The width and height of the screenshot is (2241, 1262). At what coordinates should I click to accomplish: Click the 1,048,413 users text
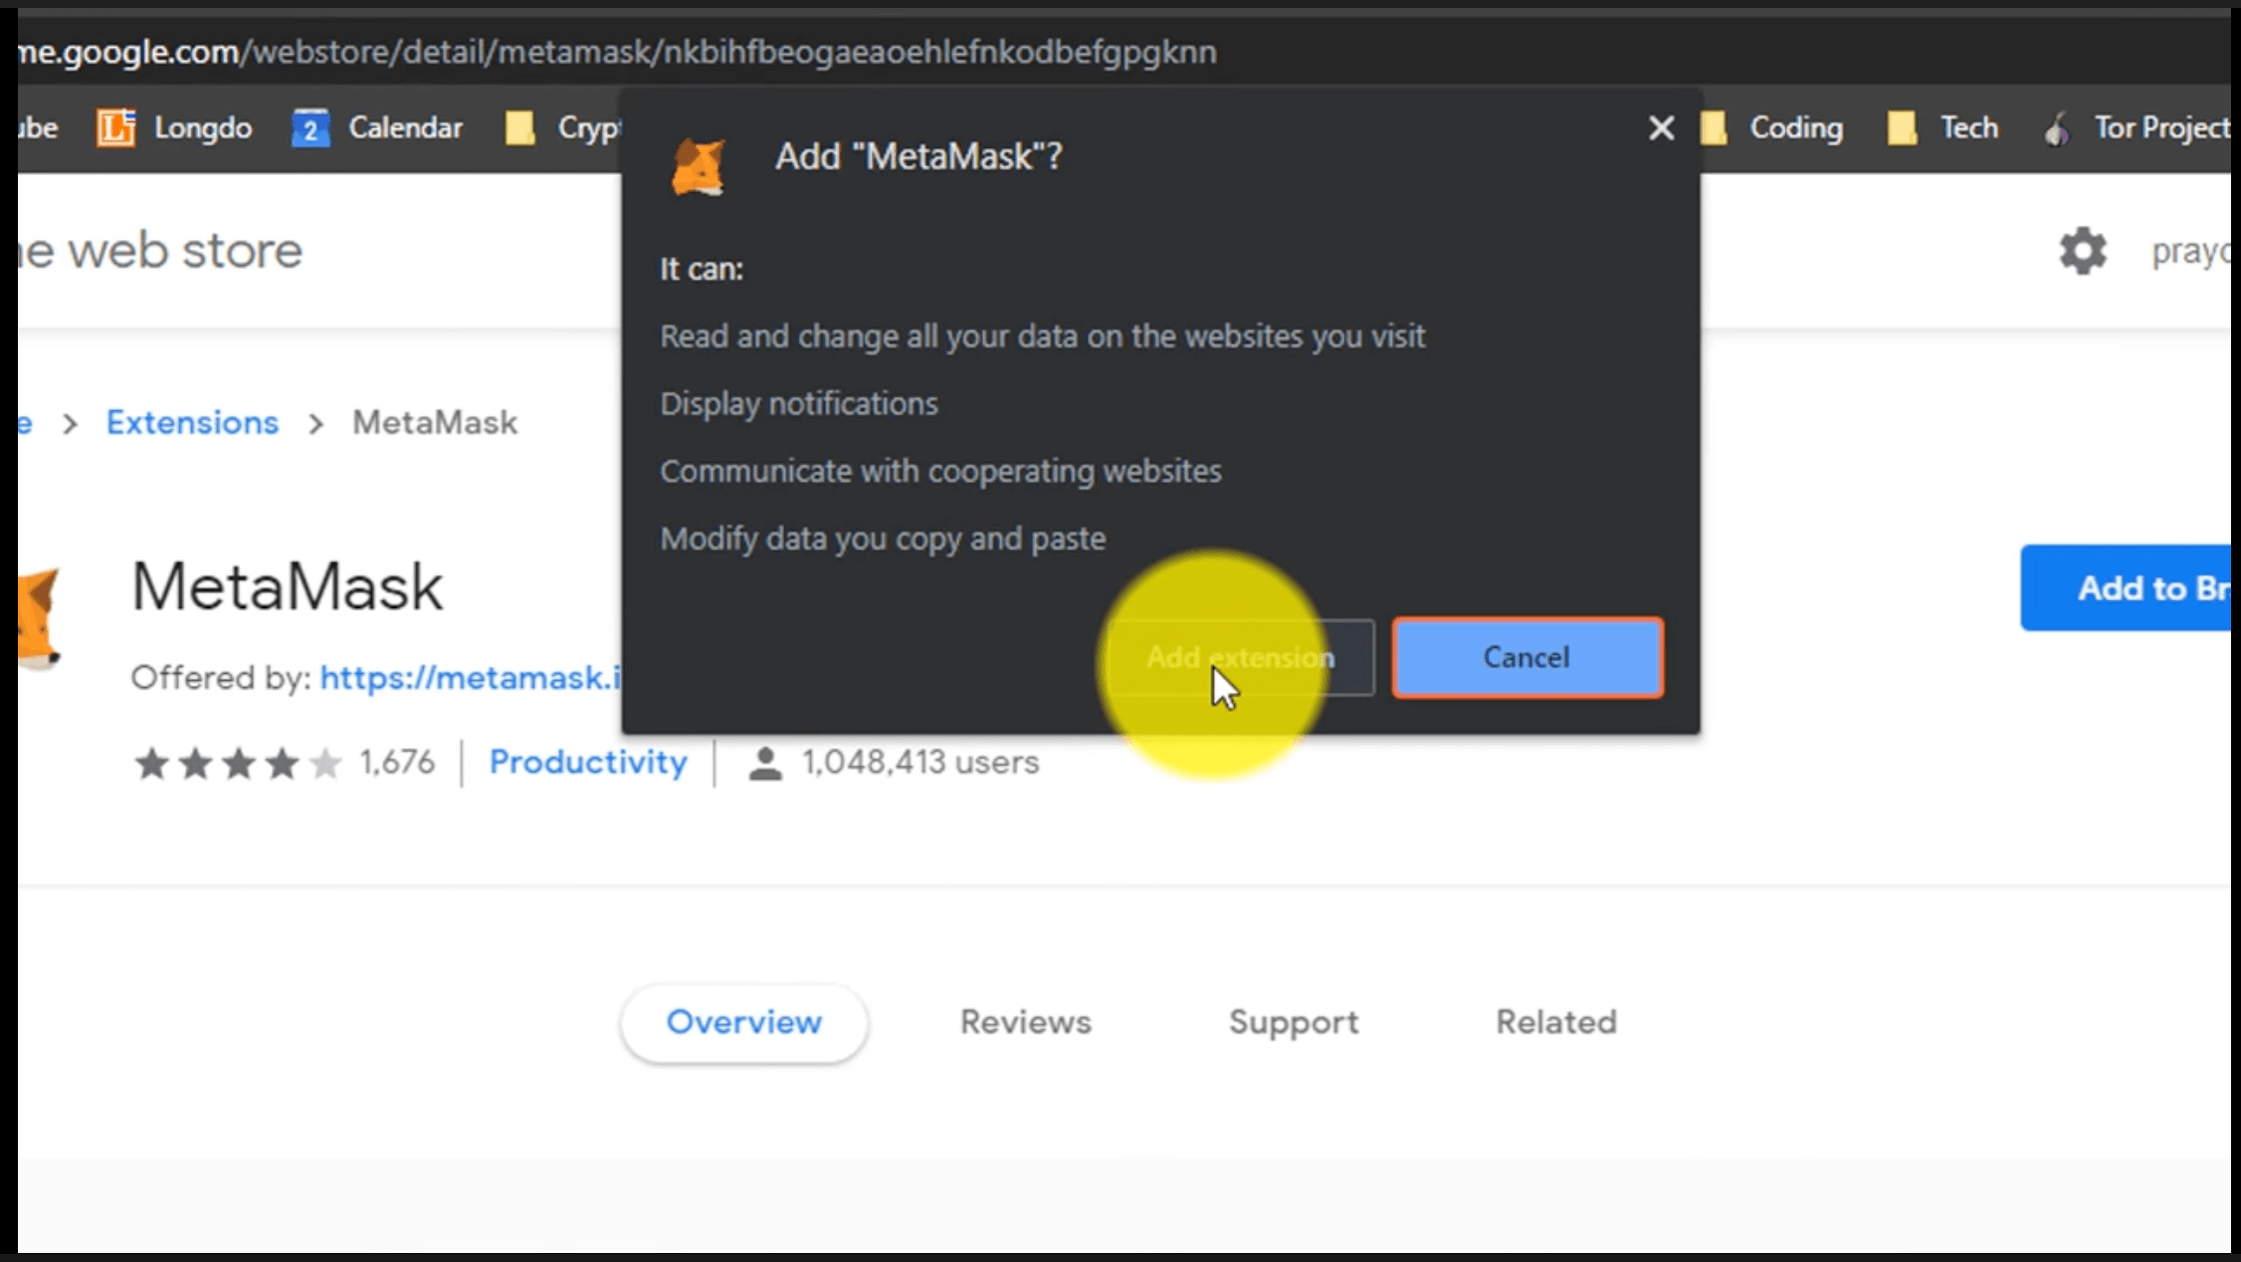click(920, 762)
